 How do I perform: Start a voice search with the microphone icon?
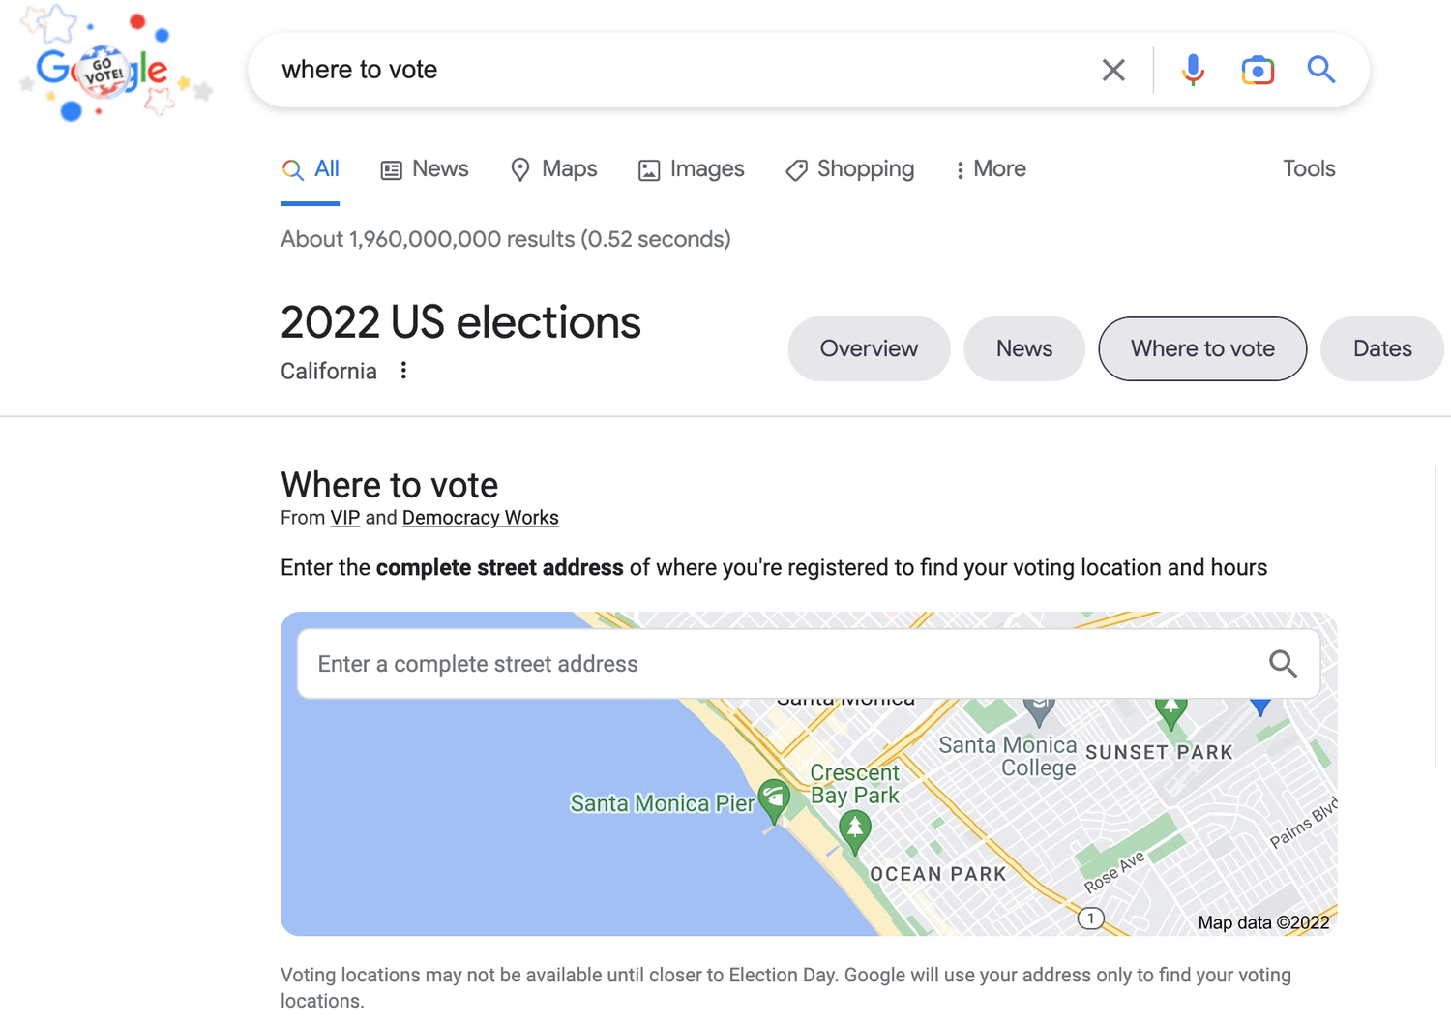coord(1192,70)
